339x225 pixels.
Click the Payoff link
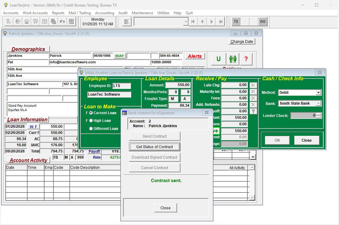coord(94,151)
